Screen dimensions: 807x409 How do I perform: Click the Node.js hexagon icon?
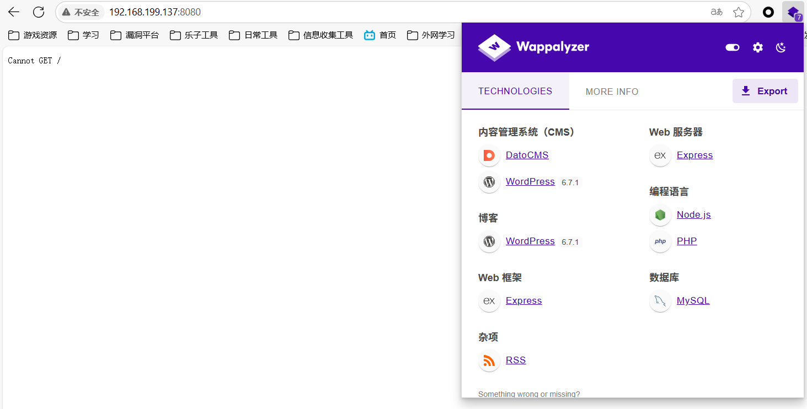(660, 215)
